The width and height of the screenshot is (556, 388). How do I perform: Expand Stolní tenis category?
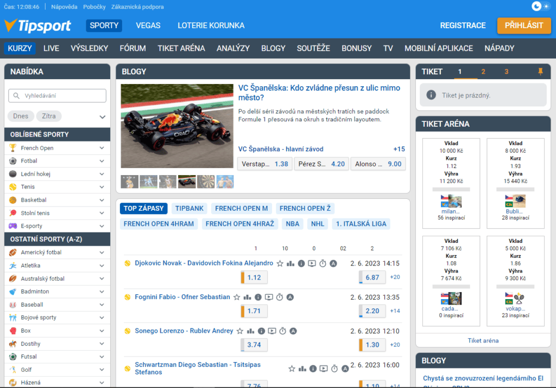(102, 213)
